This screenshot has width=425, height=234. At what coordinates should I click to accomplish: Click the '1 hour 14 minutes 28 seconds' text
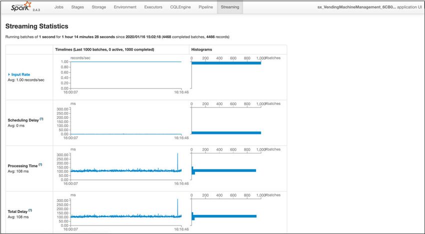click(88, 37)
